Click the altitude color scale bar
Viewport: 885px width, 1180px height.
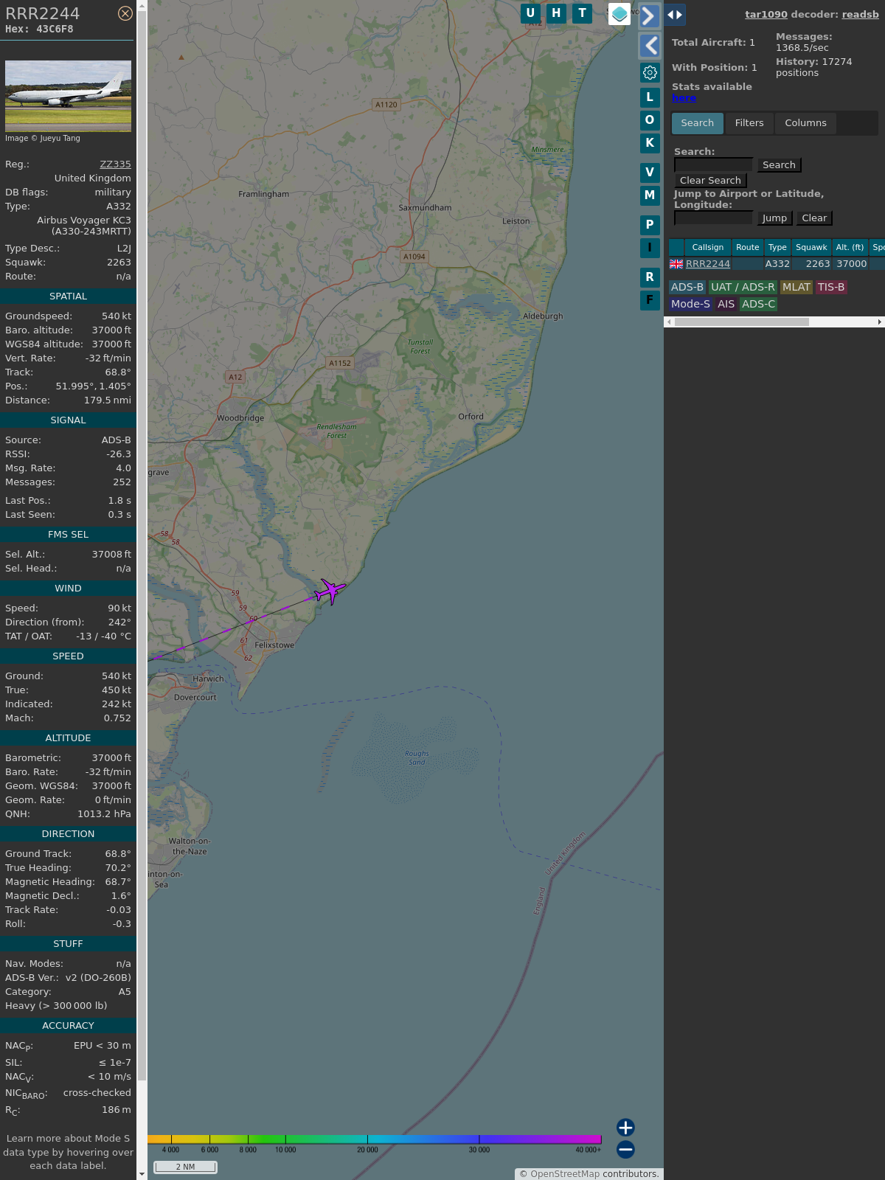click(375, 1139)
